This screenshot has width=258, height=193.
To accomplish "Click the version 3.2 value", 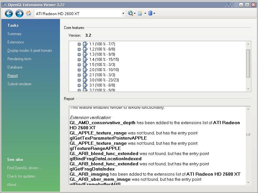I will [88, 35].
